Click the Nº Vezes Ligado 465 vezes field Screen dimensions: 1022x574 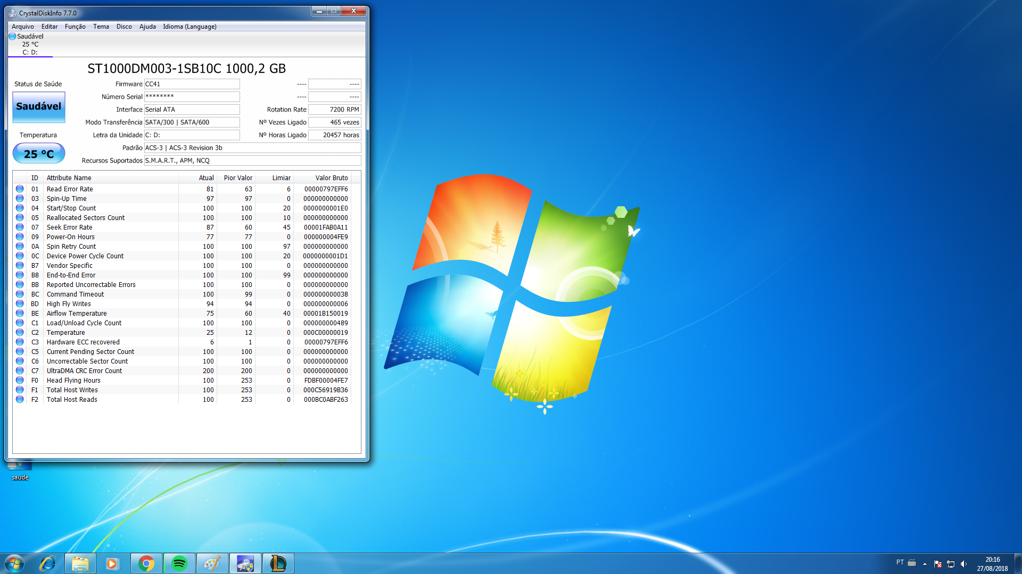click(x=334, y=122)
